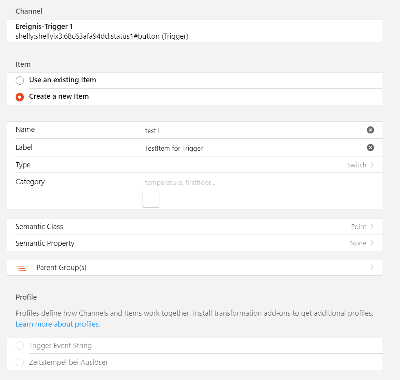
Task: Open the Semantic Class selector showing Point
Action: [358, 227]
